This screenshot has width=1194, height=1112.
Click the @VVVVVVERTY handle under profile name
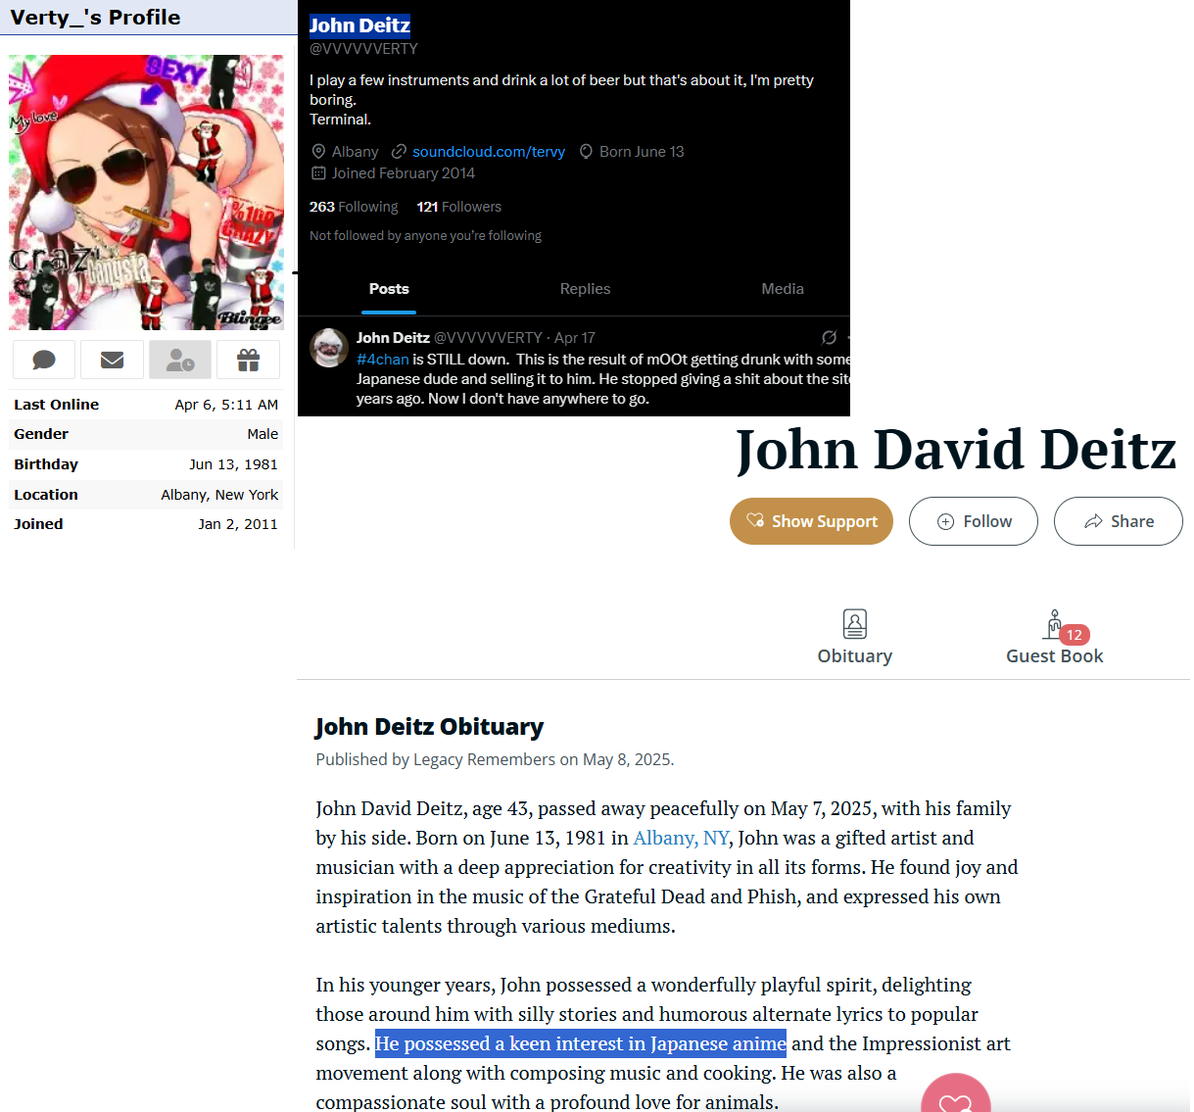[x=363, y=49]
